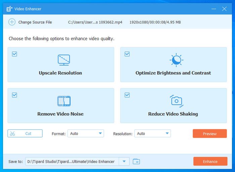Turn off Reduce Video Shaking checkbox

pos(127,95)
